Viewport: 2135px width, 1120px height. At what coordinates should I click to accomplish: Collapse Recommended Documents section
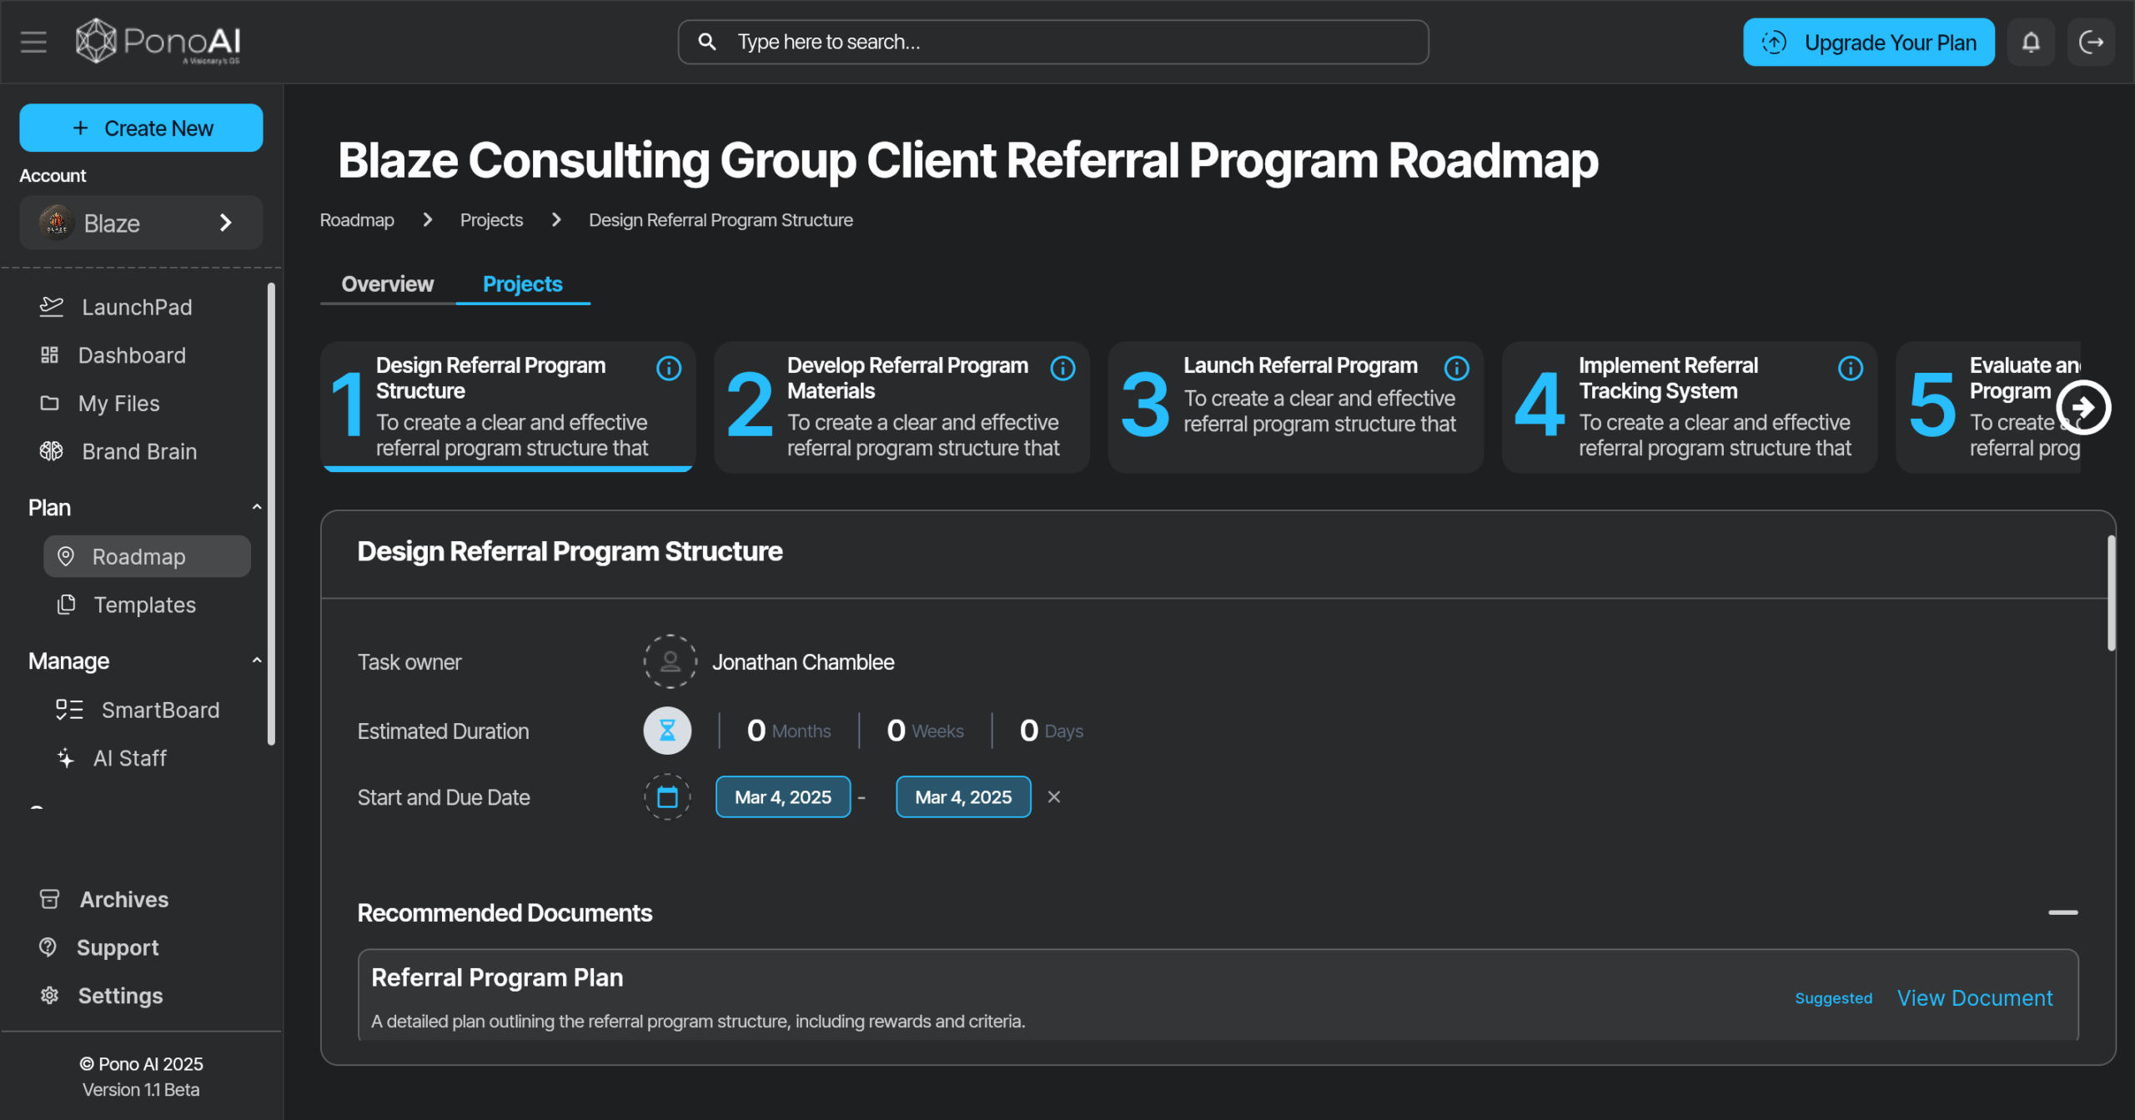[2062, 912]
